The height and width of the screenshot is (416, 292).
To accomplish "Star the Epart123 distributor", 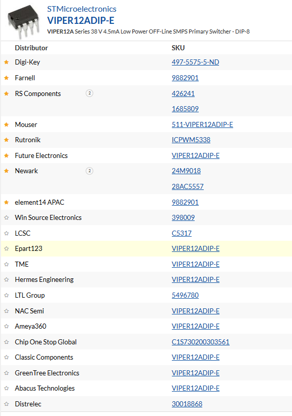I will click(7, 248).
